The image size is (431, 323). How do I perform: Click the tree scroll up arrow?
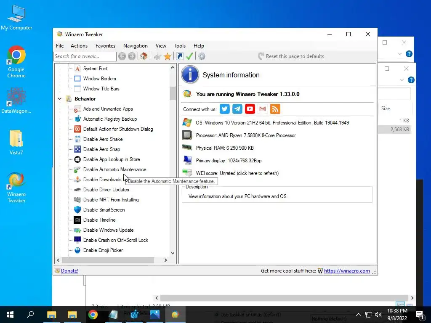pyautogui.click(x=173, y=67)
